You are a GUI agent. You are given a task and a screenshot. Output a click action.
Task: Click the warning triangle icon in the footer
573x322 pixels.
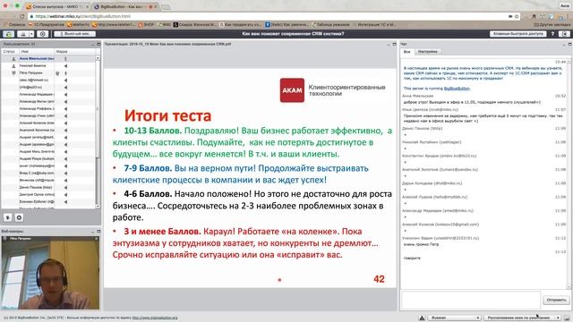tap(422, 318)
